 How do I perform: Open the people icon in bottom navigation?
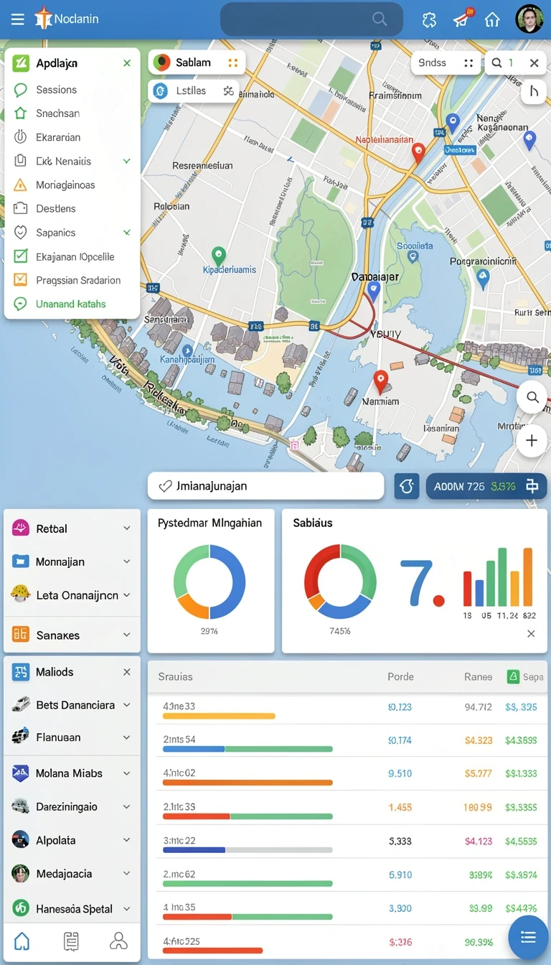pyautogui.click(x=118, y=941)
